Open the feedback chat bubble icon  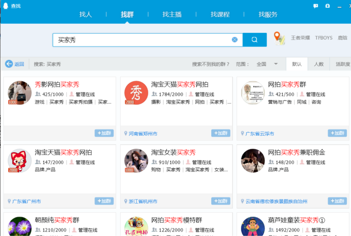(316, 6)
